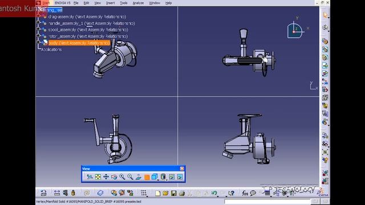This screenshot has width=365, height=205.
Task: Open the Insert menu
Action: (x=110, y=3)
